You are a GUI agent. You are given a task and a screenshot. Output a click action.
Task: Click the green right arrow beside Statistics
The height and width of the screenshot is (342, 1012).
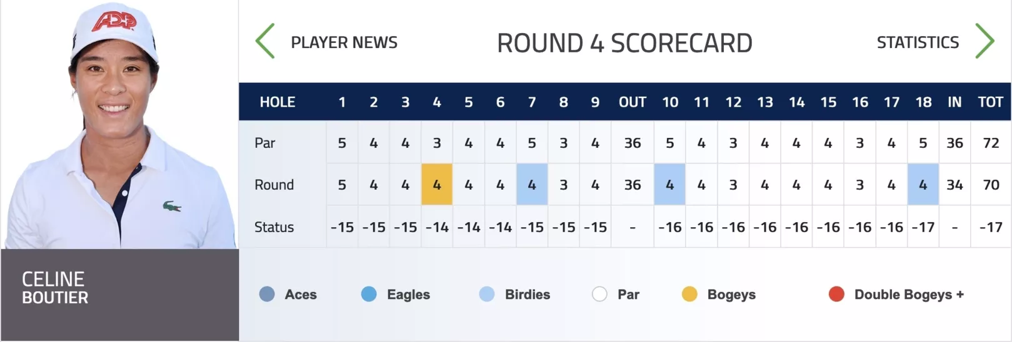[x=984, y=41]
